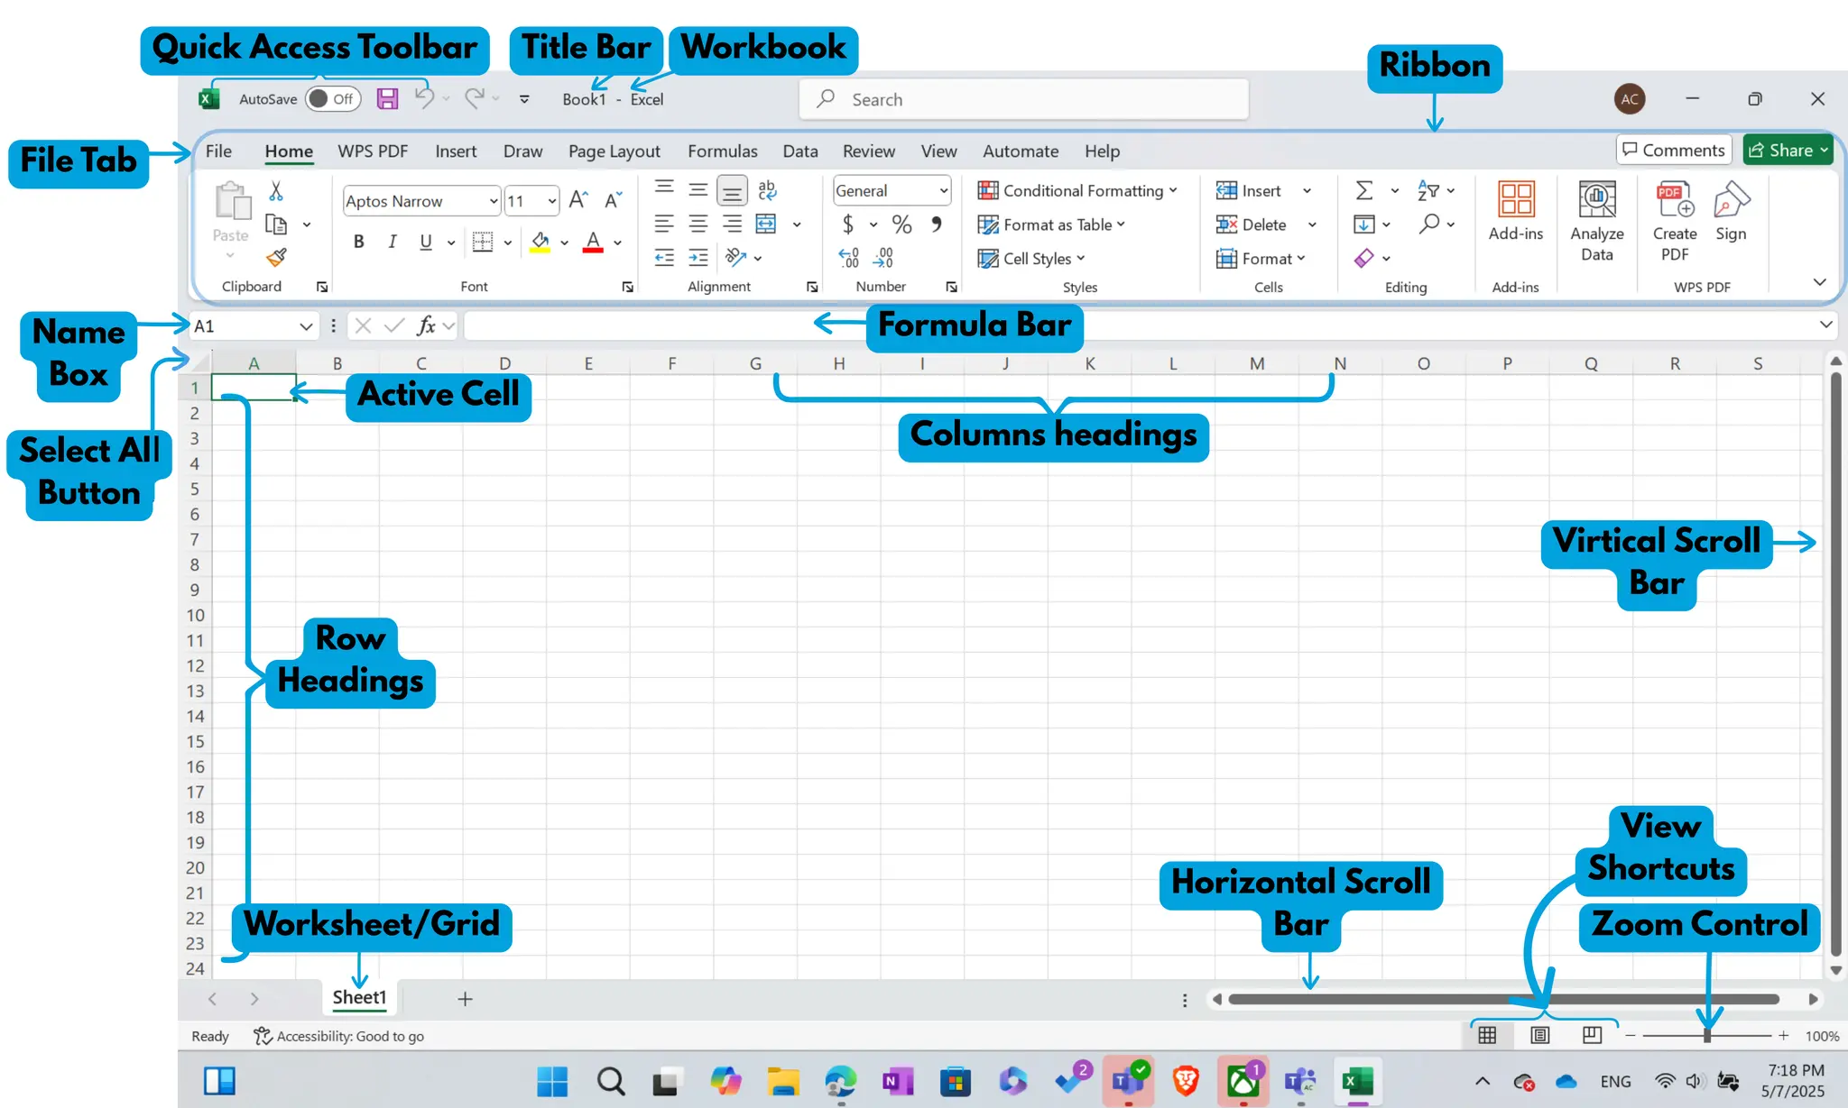Switch to Page Break Preview in status bar
Screen dimensions: 1848x1108
coord(1593,1035)
